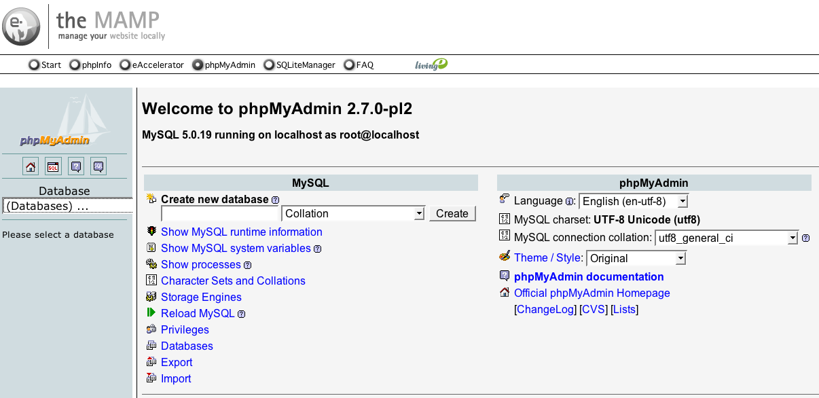Image resolution: width=819 pixels, height=398 pixels.
Task: Click the Theme / Style paint palette icon
Action: 505,257
